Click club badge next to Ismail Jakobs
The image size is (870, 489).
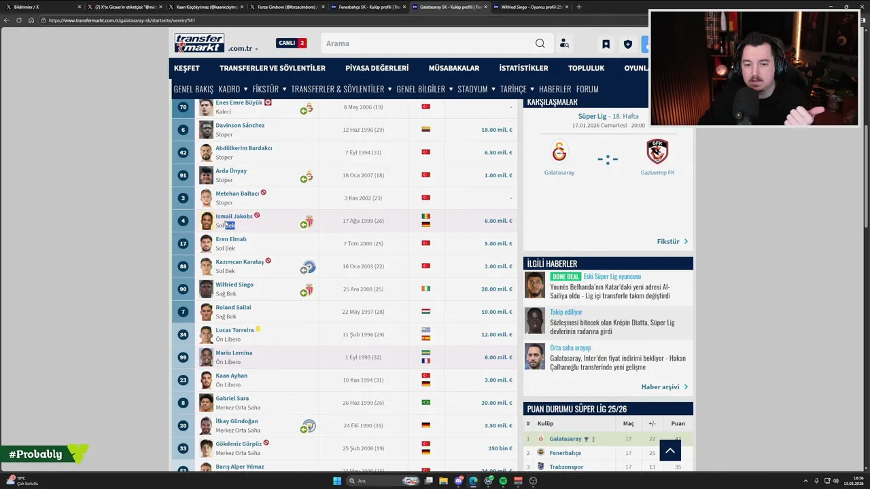coord(309,221)
